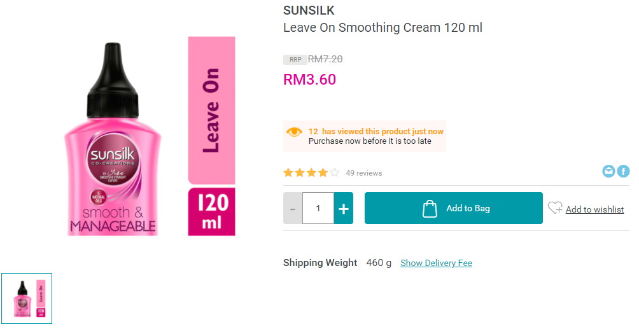Open the 49 reviews link
Screen dimensions: 639x329
pos(364,173)
